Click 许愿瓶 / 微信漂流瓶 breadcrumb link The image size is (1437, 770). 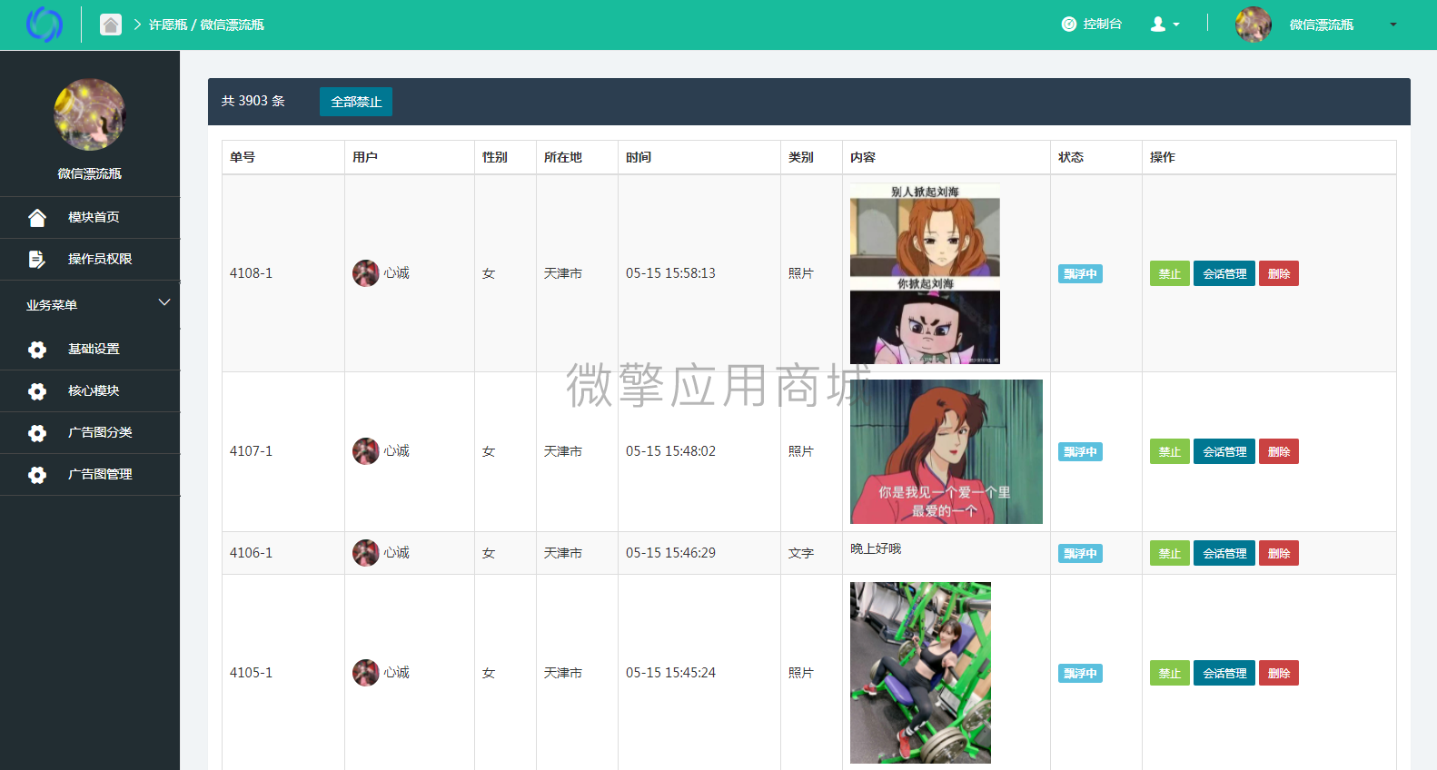tap(206, 25)
